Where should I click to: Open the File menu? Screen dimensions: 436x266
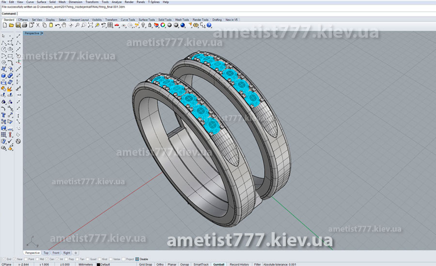pyautogui.click(x=3, y=2)
